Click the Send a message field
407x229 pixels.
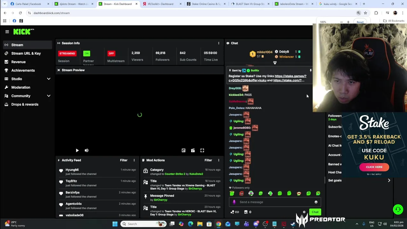(x=275, y=202)
